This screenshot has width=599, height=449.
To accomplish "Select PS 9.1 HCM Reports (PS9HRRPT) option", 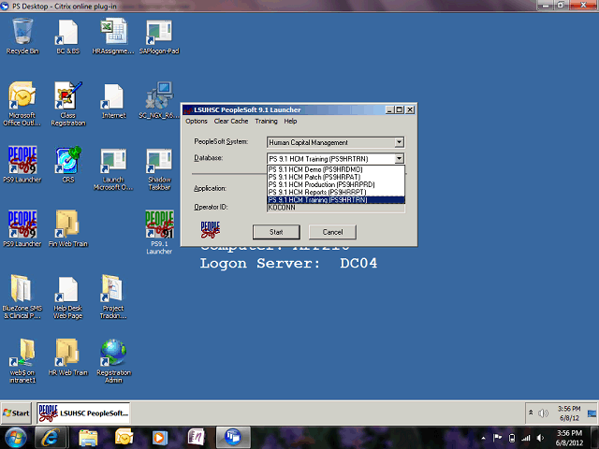I will [x=335, y=192].
